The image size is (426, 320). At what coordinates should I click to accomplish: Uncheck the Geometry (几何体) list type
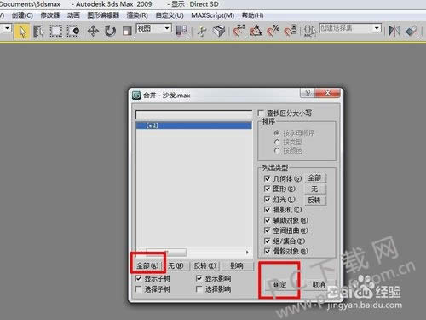pos(267,178)
